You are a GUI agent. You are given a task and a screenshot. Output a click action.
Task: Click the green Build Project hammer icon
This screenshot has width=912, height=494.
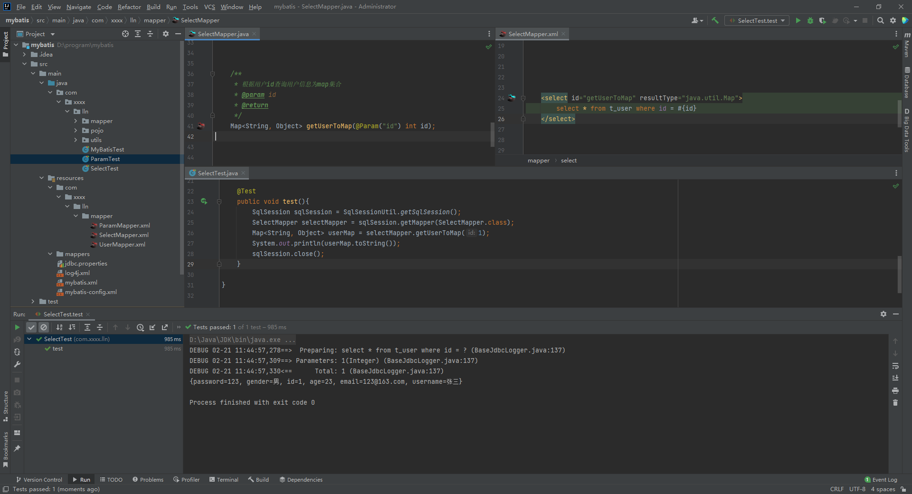click(715, 20)
